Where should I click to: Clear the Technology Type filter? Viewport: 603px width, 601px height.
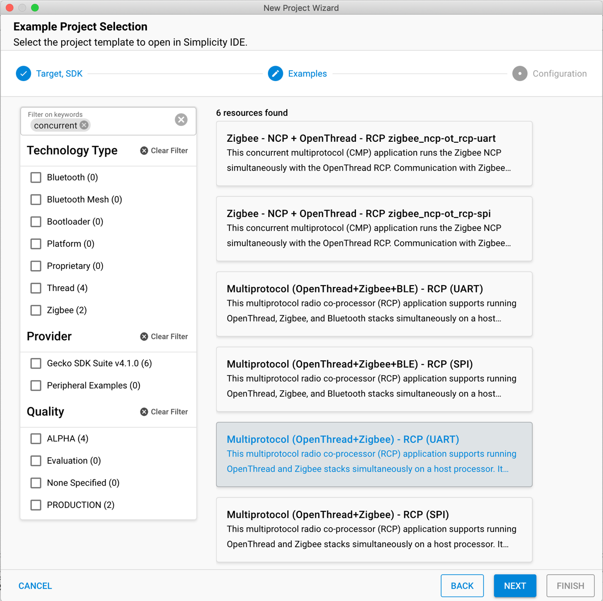tap(164, 151)
